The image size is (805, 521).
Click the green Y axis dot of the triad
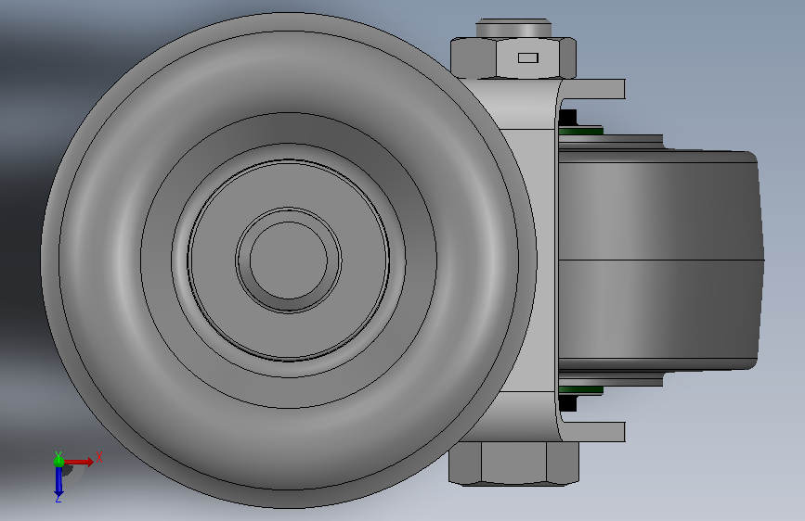point(58,462)
